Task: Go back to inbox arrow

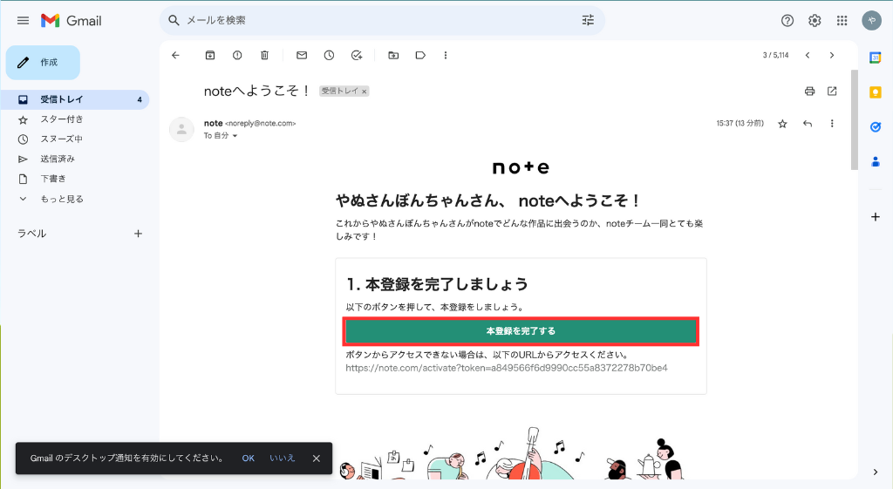Action: (x=175, y=55)
